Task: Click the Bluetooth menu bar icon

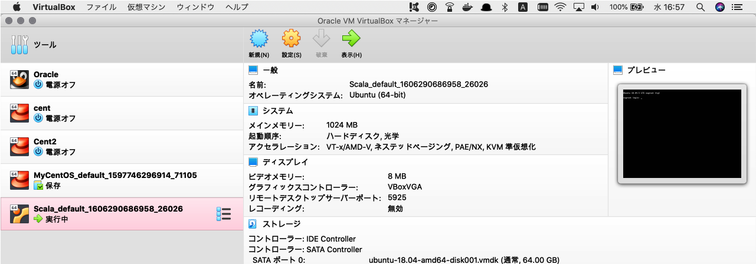Action: click(505, 7)
